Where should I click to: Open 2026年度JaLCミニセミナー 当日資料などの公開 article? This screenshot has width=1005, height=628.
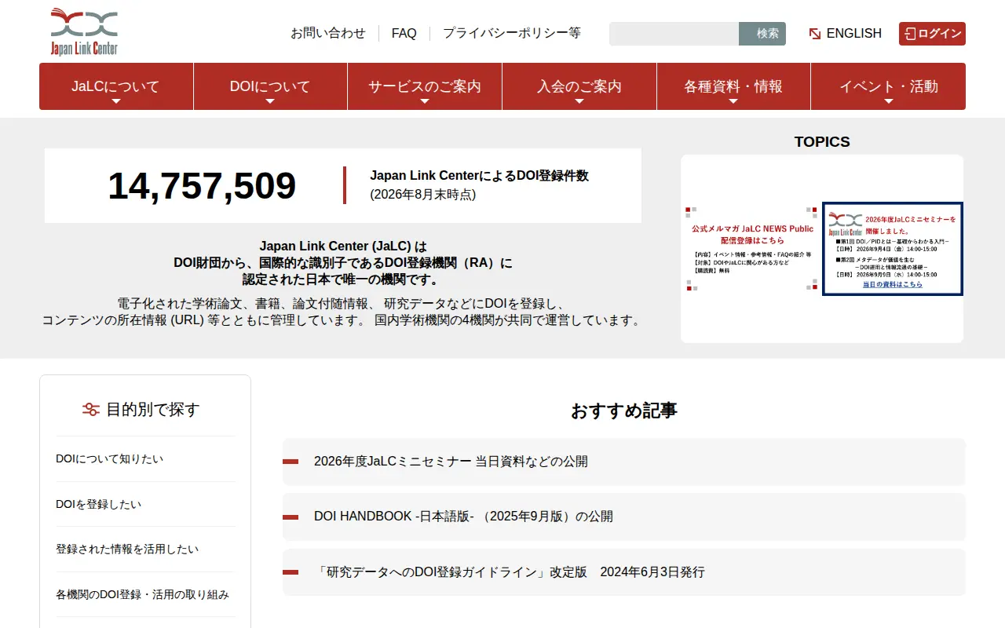click(624, 462)
